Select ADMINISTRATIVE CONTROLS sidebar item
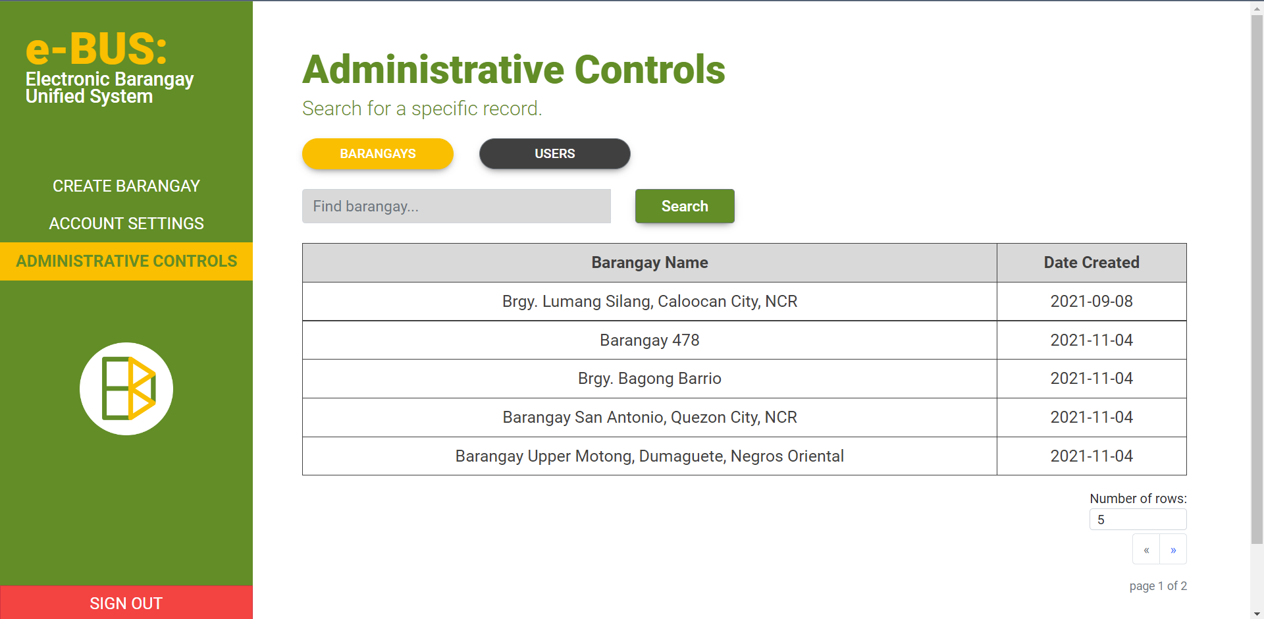The image size is (1264, 619). tap(126, 261)
